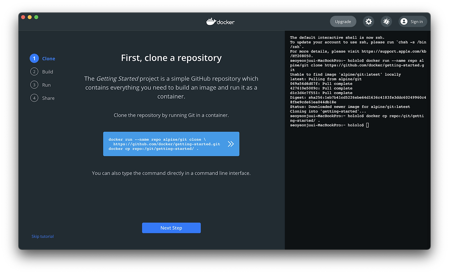Click "Digest: sha256" terminal line
The width and height of the screenshot is (449, 274).
(x=358, y=100)
